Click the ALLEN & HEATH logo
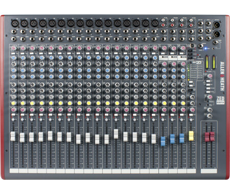Image resolution: width=230 pixels, height=194 pixels. tap(222, 76)
